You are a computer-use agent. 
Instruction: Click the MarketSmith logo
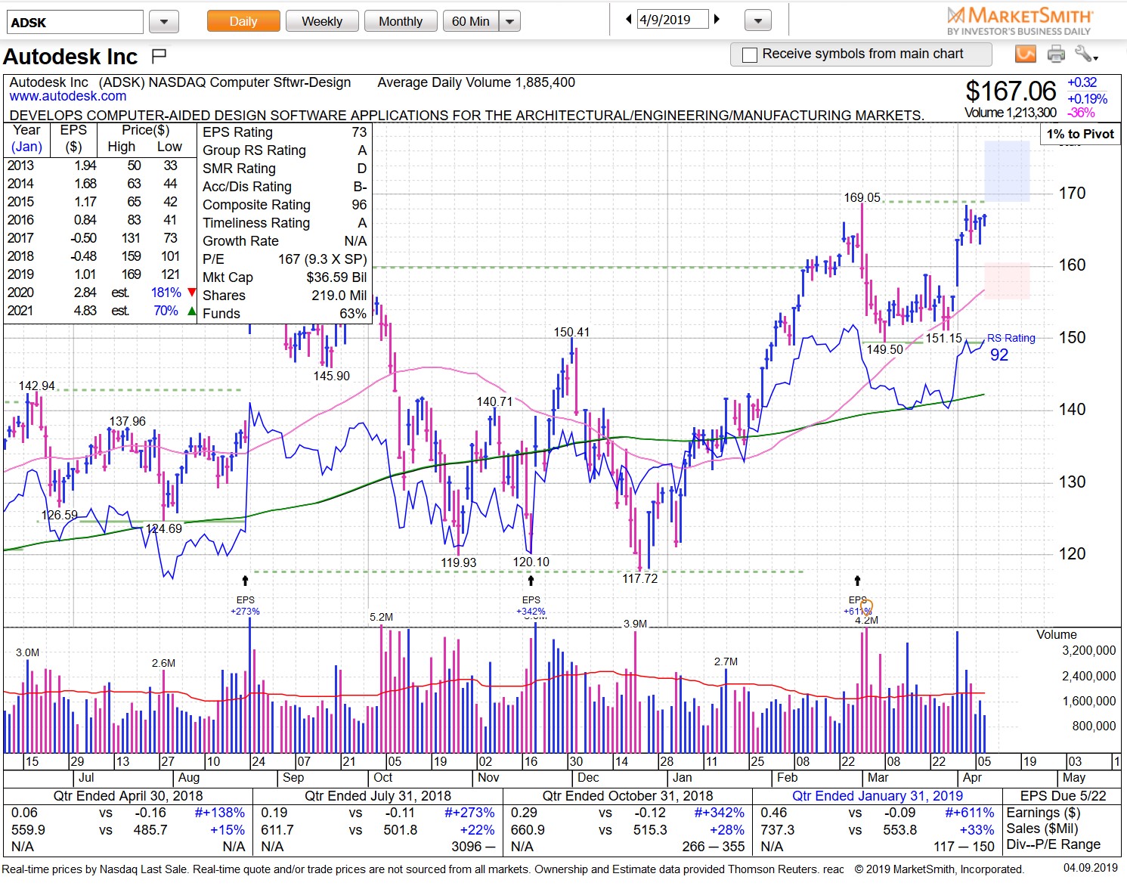pyautogui.click(x=1019, y=19)
